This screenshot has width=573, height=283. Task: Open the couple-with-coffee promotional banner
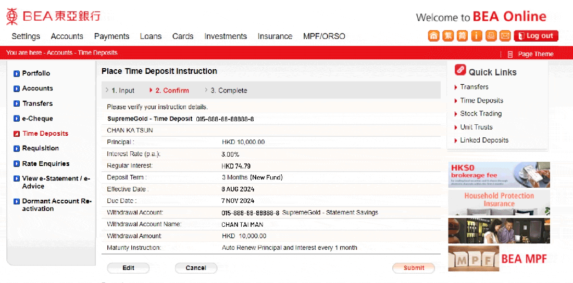(x=499, y=230)
